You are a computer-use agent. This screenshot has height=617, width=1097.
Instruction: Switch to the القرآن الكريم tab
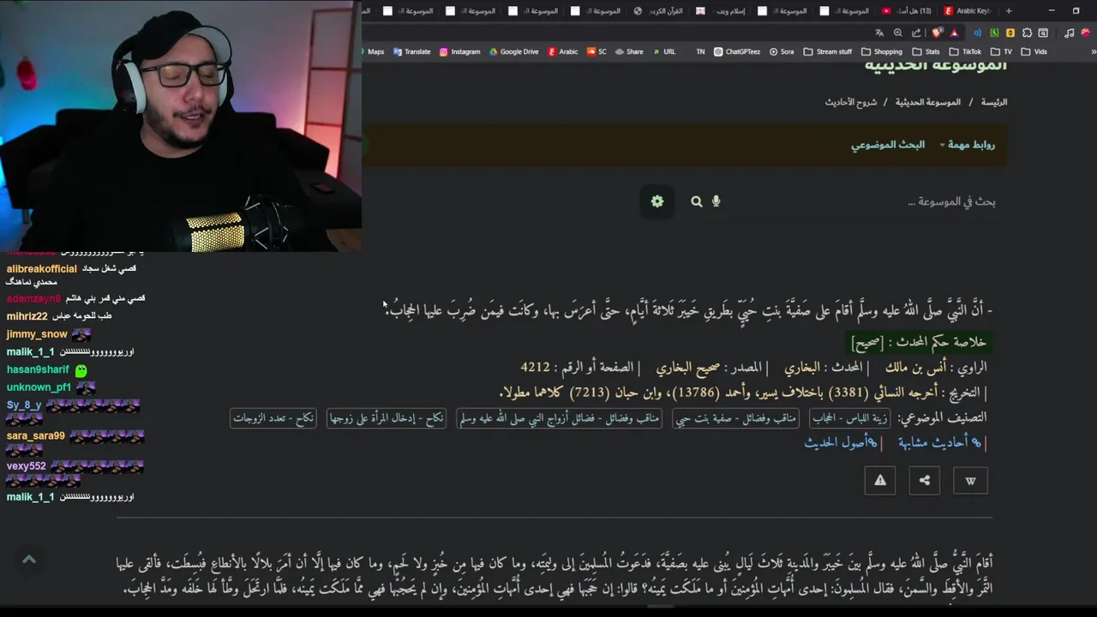pos(658,11)
